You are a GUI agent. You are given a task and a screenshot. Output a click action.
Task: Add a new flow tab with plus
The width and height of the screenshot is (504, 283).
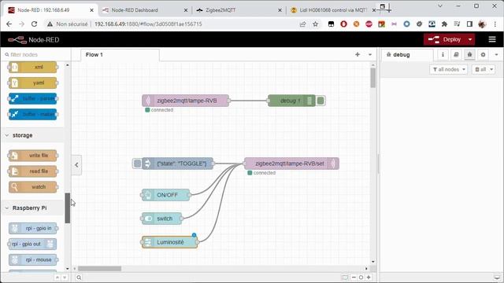tap(358, 54)
